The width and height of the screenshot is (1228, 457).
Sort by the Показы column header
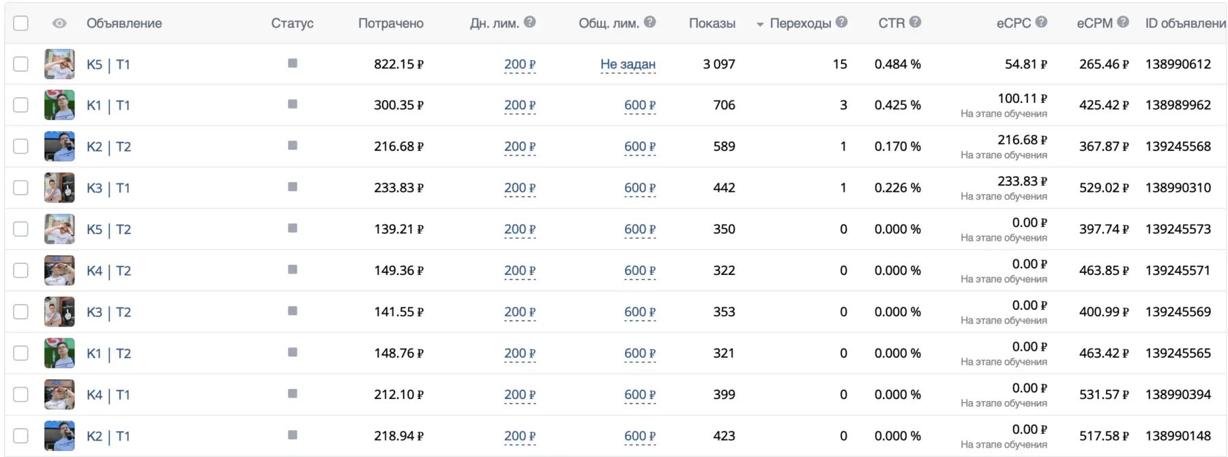[x=712, y=23]
